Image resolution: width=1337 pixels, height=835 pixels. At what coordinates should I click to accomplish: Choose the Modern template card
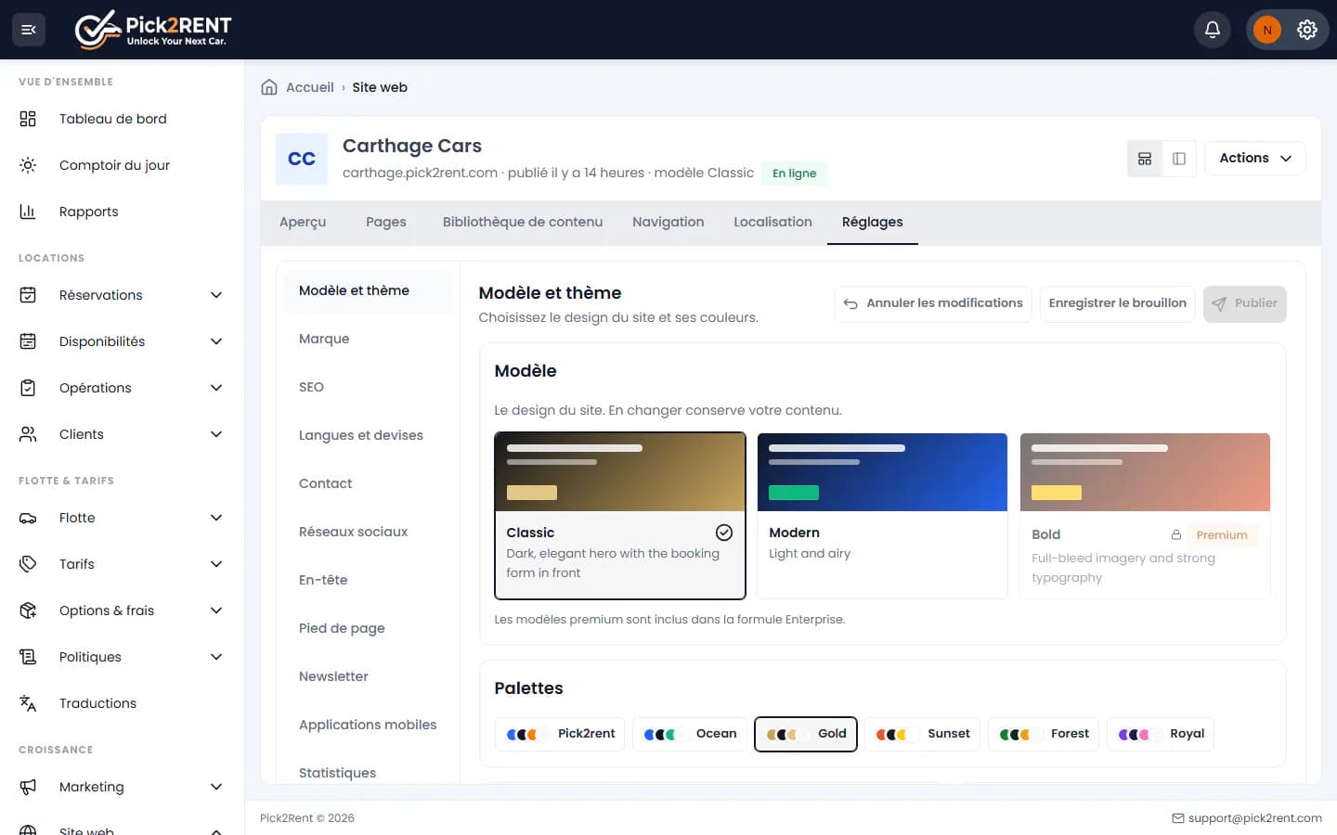coord(882,516)
